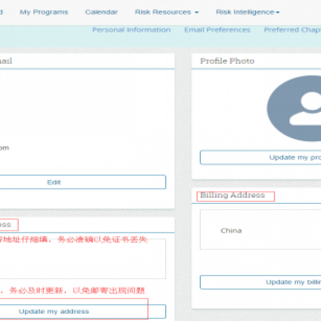Open the Risk Resources menu label

point(163,12)
